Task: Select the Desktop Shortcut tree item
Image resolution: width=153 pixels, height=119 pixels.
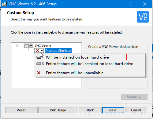Action: click(58, 51)
